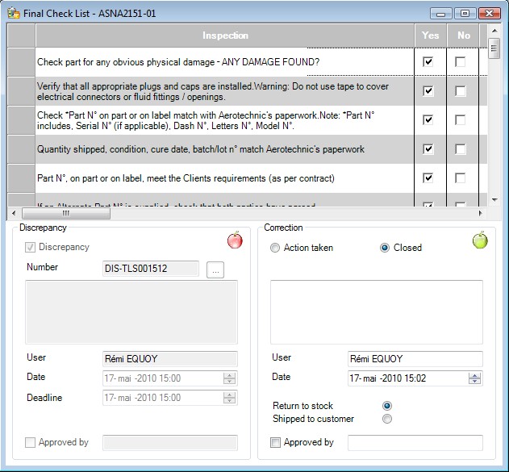
Task: Click the Final Check List title bar icon
Action: coord(13,12)
